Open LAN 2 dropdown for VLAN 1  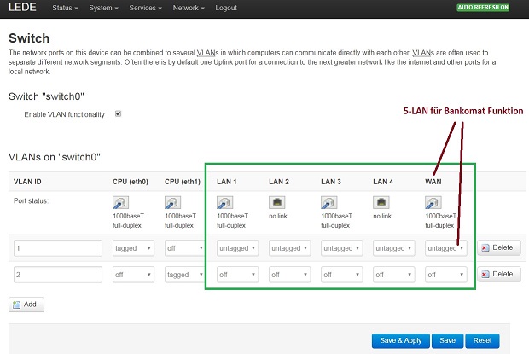[x=289, y=248]
